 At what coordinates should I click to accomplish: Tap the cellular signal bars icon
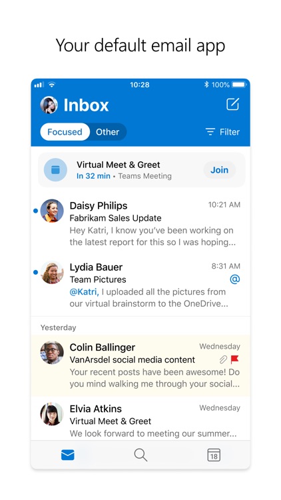point(39,85)
